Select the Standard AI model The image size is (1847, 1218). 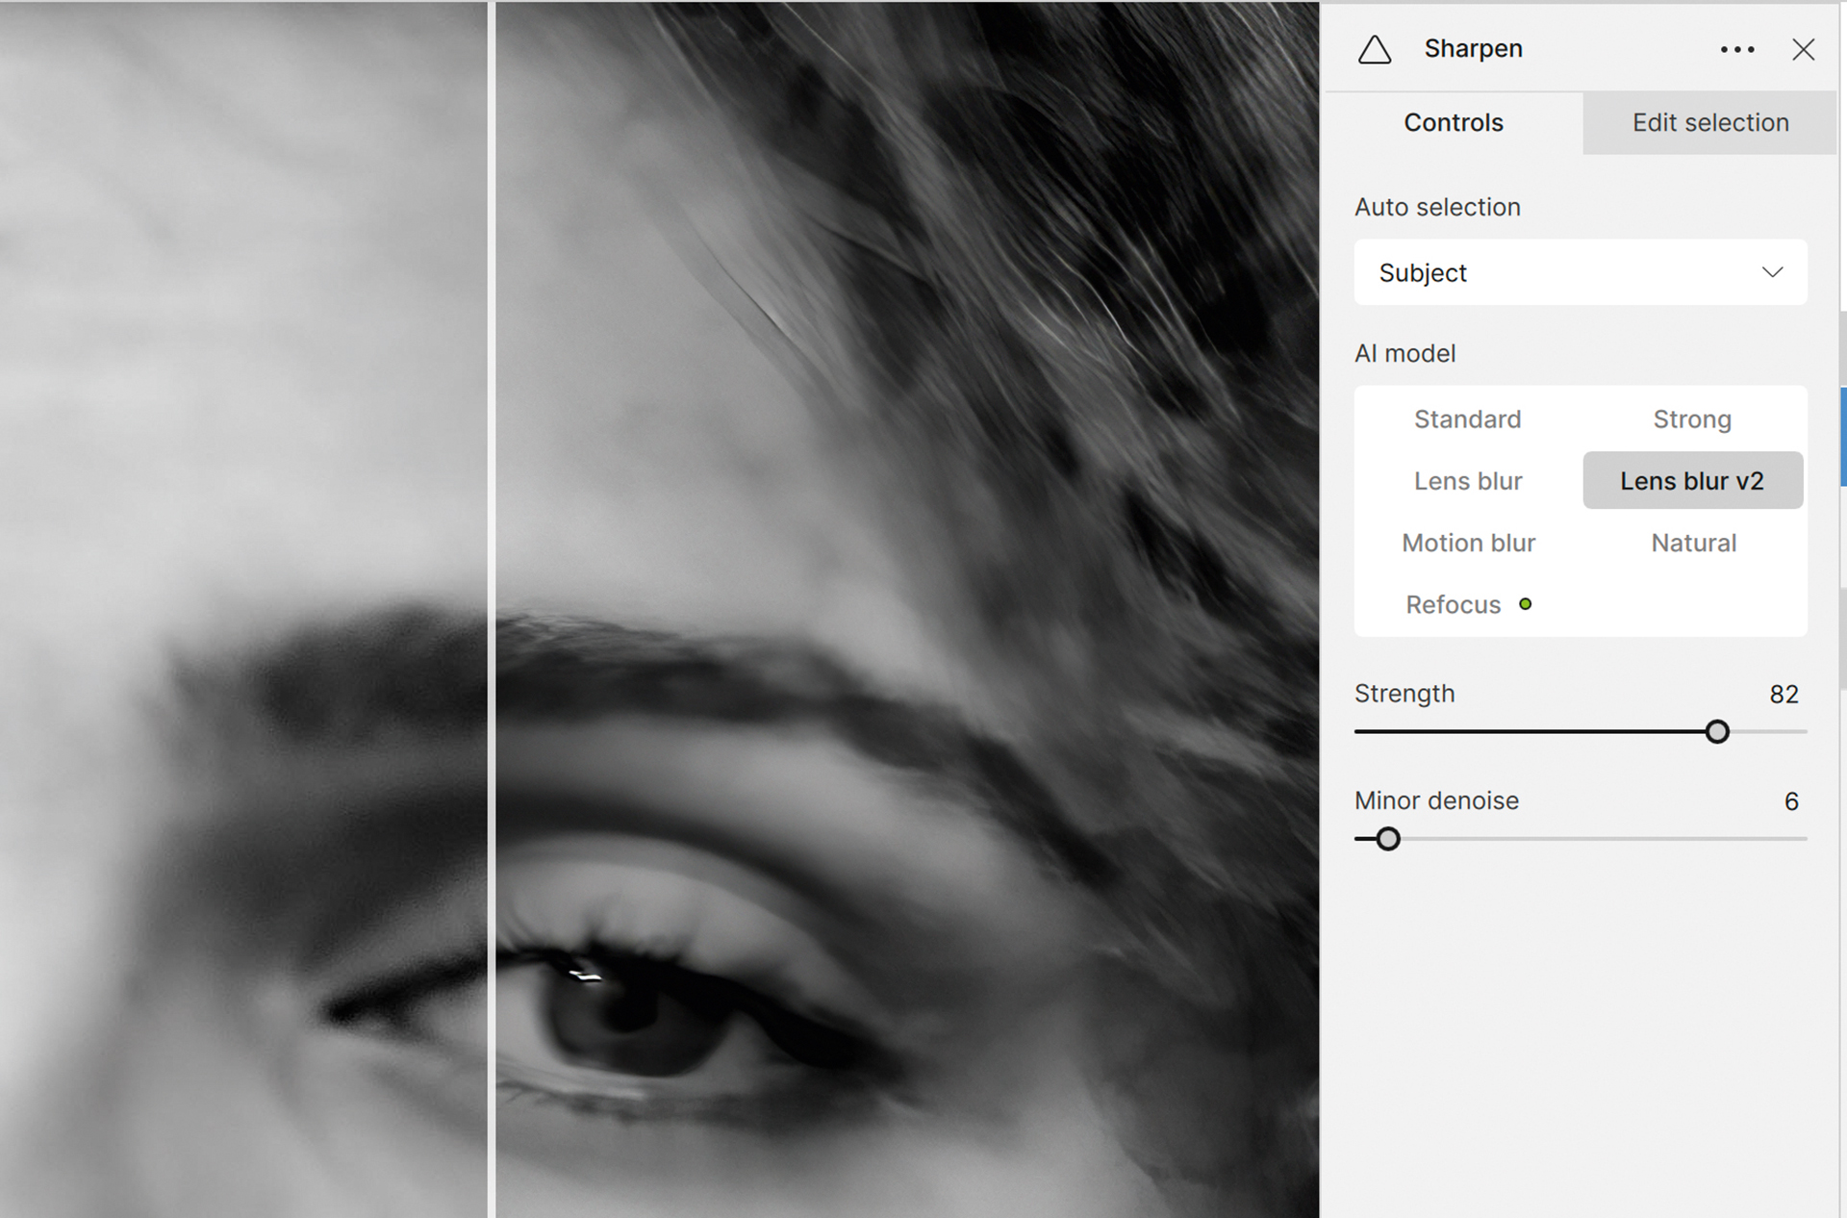click(1467, 419)
